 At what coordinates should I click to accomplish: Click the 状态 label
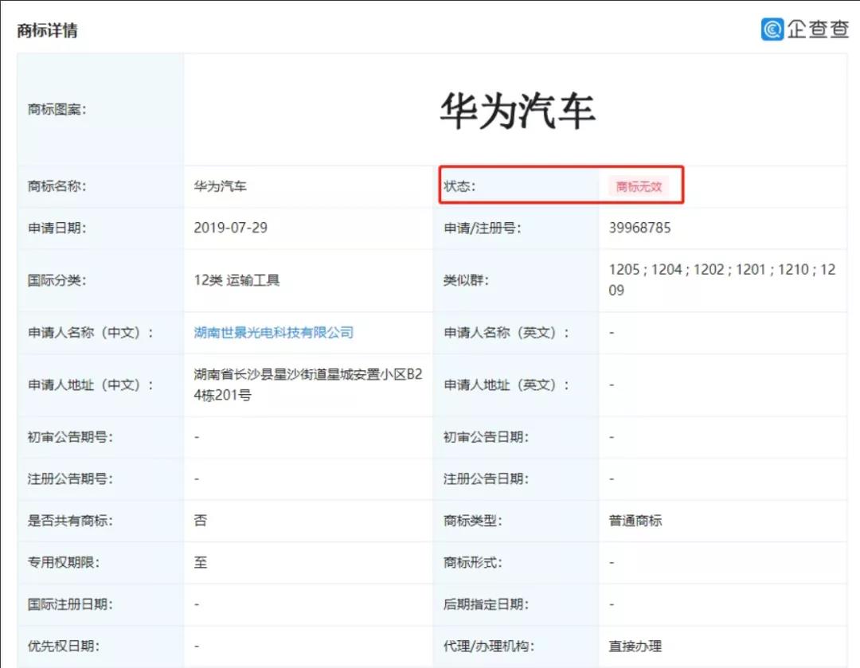459,186
